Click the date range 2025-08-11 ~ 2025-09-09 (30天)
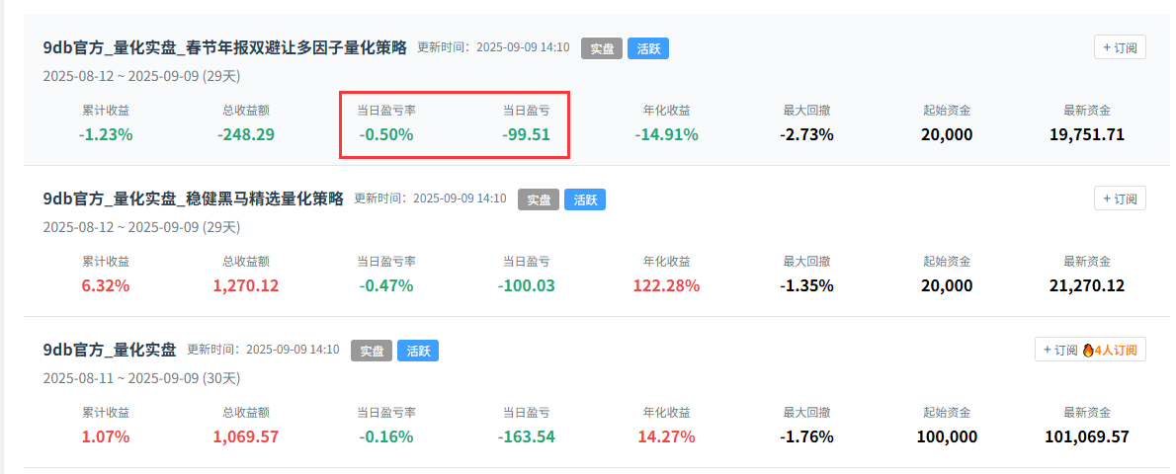The height and width of the screenshot is (474, 1176). point(141,378)
